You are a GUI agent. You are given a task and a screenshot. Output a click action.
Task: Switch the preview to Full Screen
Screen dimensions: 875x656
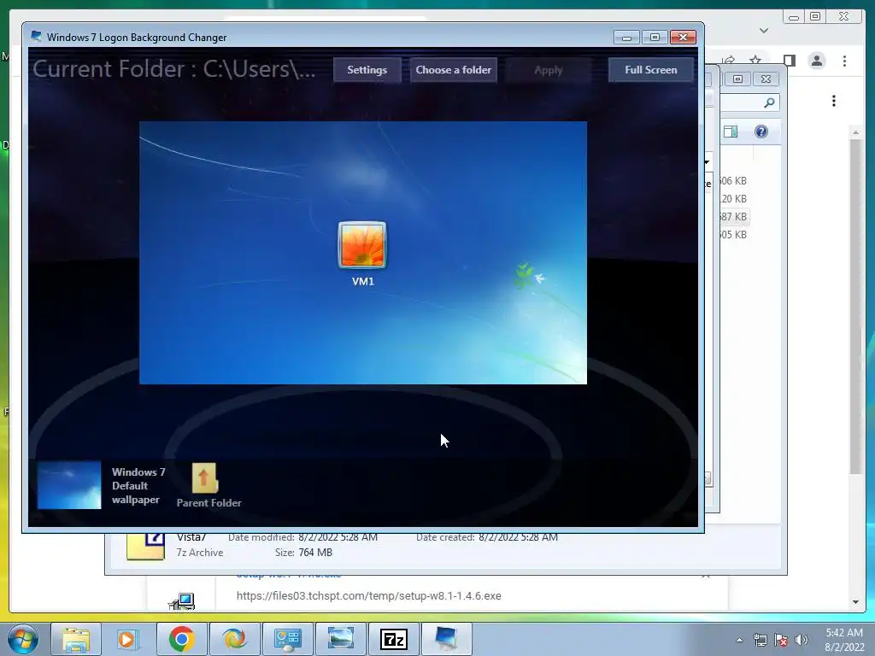(x=650, y=70)
